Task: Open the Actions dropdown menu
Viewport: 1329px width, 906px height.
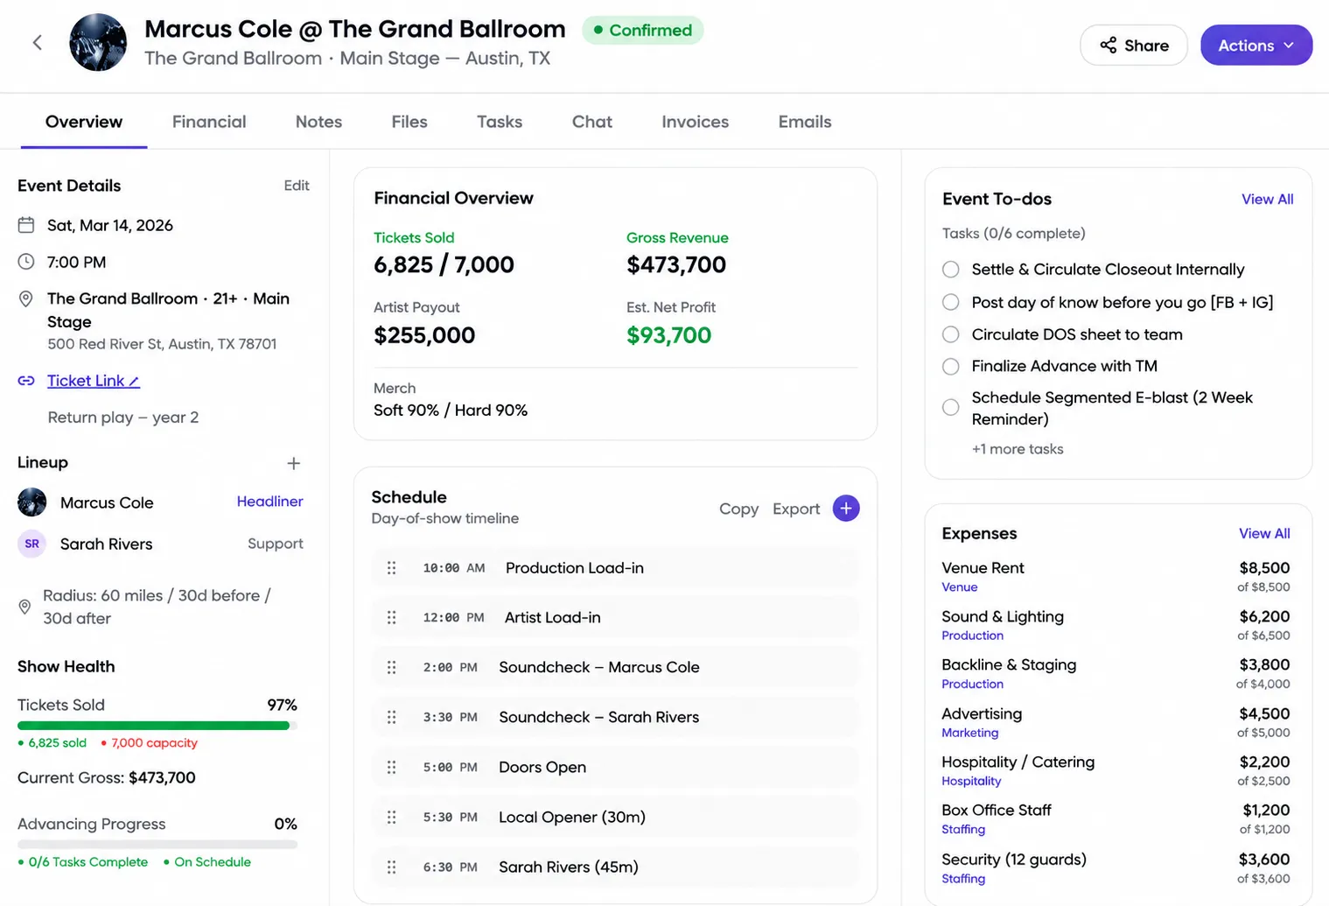Action: (1256, 45)
